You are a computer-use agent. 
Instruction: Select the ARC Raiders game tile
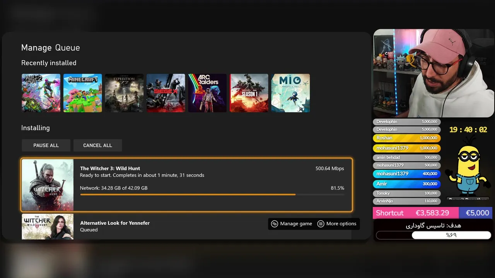pos(207,93)
